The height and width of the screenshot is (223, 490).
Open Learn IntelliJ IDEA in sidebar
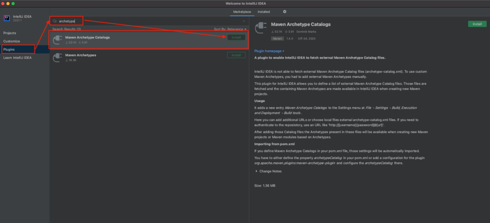(18, 58)
